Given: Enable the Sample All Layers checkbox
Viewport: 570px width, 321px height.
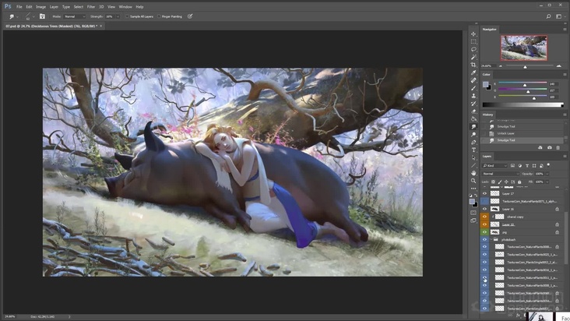Looking at the screenshot, I should 127,16.
